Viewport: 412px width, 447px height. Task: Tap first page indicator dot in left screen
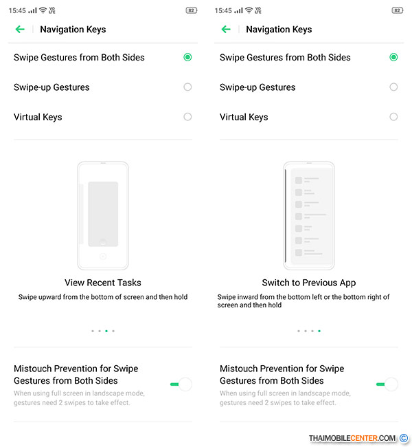(x=93, y=331)
